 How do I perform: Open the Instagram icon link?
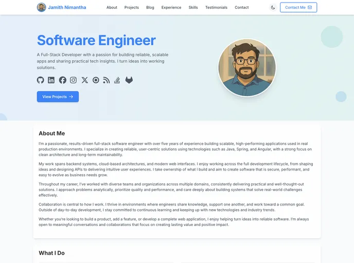pos(74,80)
